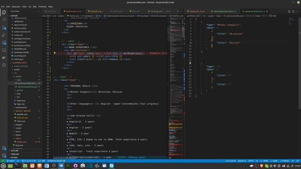
Task: Close the personal-skills.json tab
Action: [x=267, y=11]
